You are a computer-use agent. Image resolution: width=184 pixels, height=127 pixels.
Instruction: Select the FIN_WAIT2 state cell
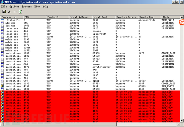(x=168, y=86)
